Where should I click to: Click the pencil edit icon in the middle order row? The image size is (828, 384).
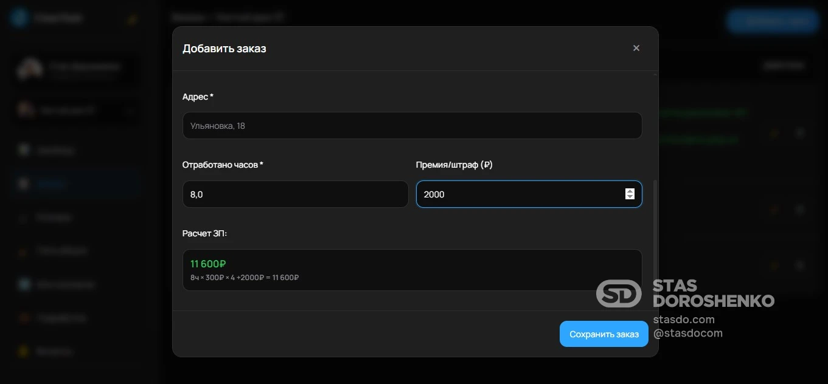(x=774, y=209)
